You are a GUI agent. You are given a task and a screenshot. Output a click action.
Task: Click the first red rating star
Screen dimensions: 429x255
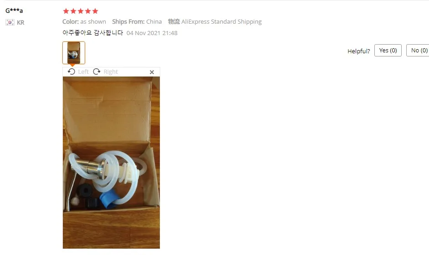pyautogui.click(x=66, y=11)
